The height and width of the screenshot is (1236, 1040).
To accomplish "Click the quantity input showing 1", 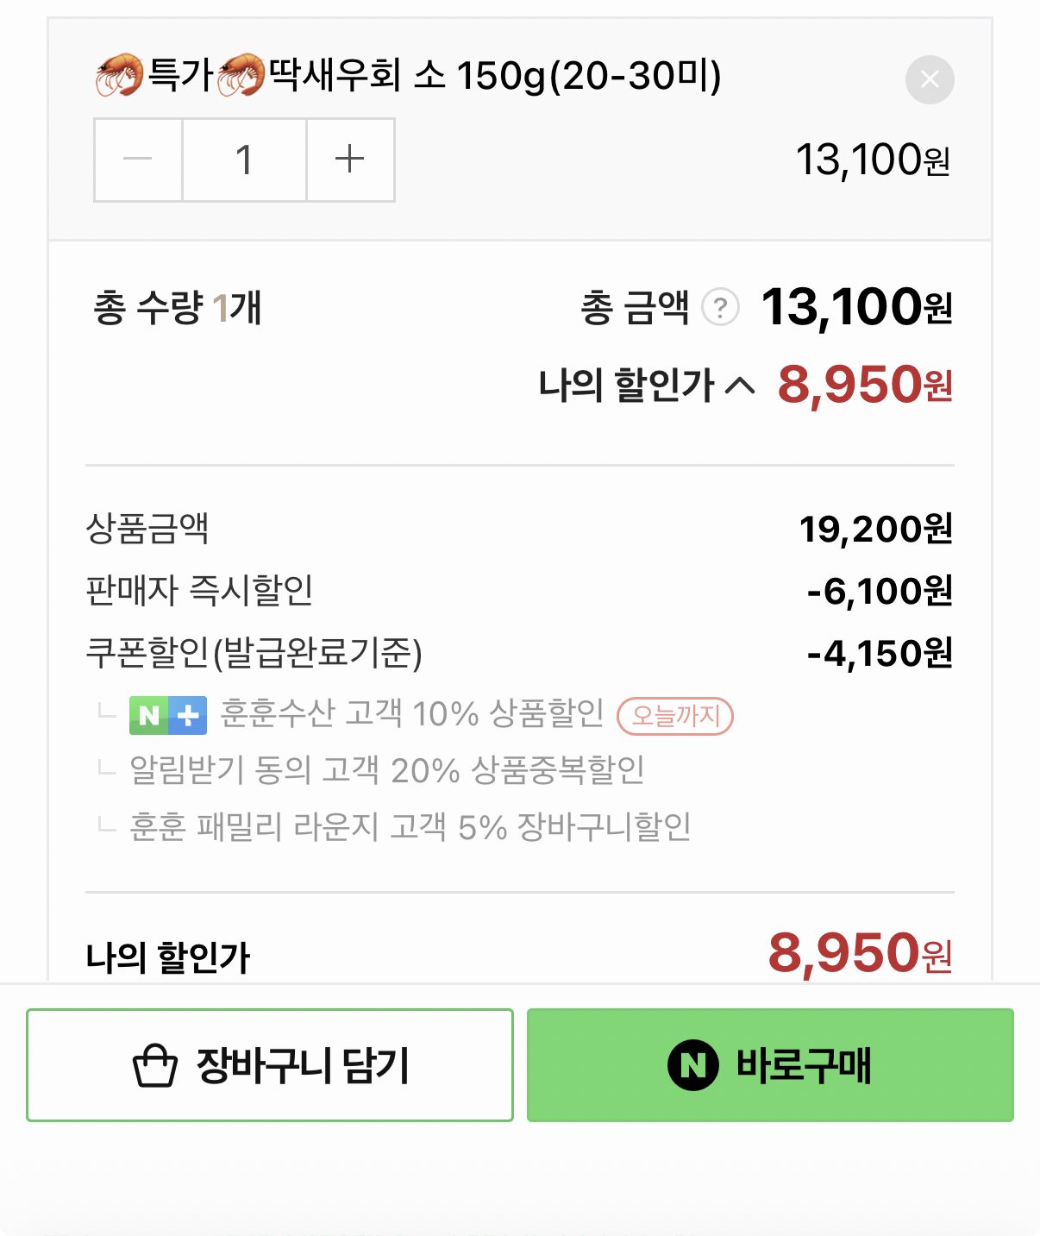I will [x=244, y=160].
